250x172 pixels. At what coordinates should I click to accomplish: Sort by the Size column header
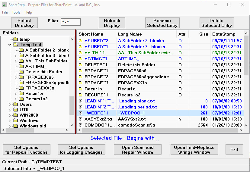pyautogui.click(x=200, y=34)
